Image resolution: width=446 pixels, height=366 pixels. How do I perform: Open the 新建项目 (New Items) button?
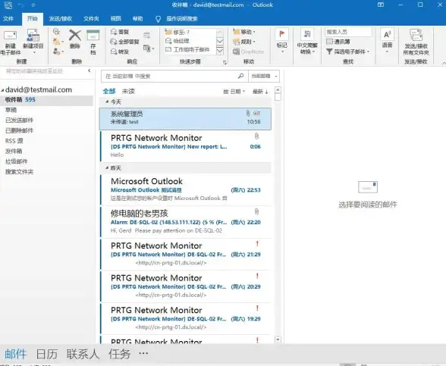click(33, 42)
